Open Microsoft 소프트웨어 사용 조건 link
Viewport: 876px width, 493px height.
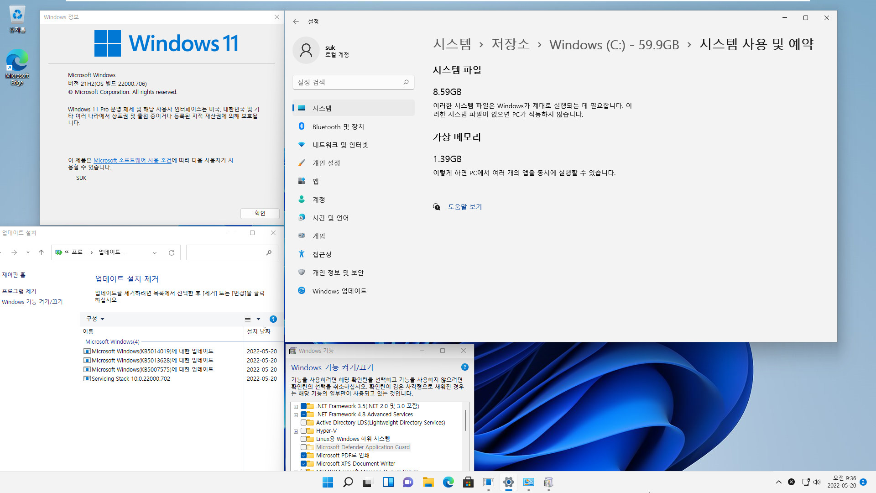[x=132, y=160]
